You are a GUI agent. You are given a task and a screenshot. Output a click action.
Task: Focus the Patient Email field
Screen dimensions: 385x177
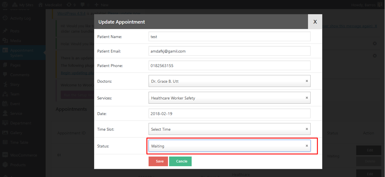coord(230,51)
